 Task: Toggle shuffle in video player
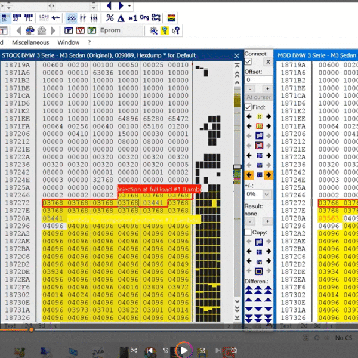click(x=134, y=350)
